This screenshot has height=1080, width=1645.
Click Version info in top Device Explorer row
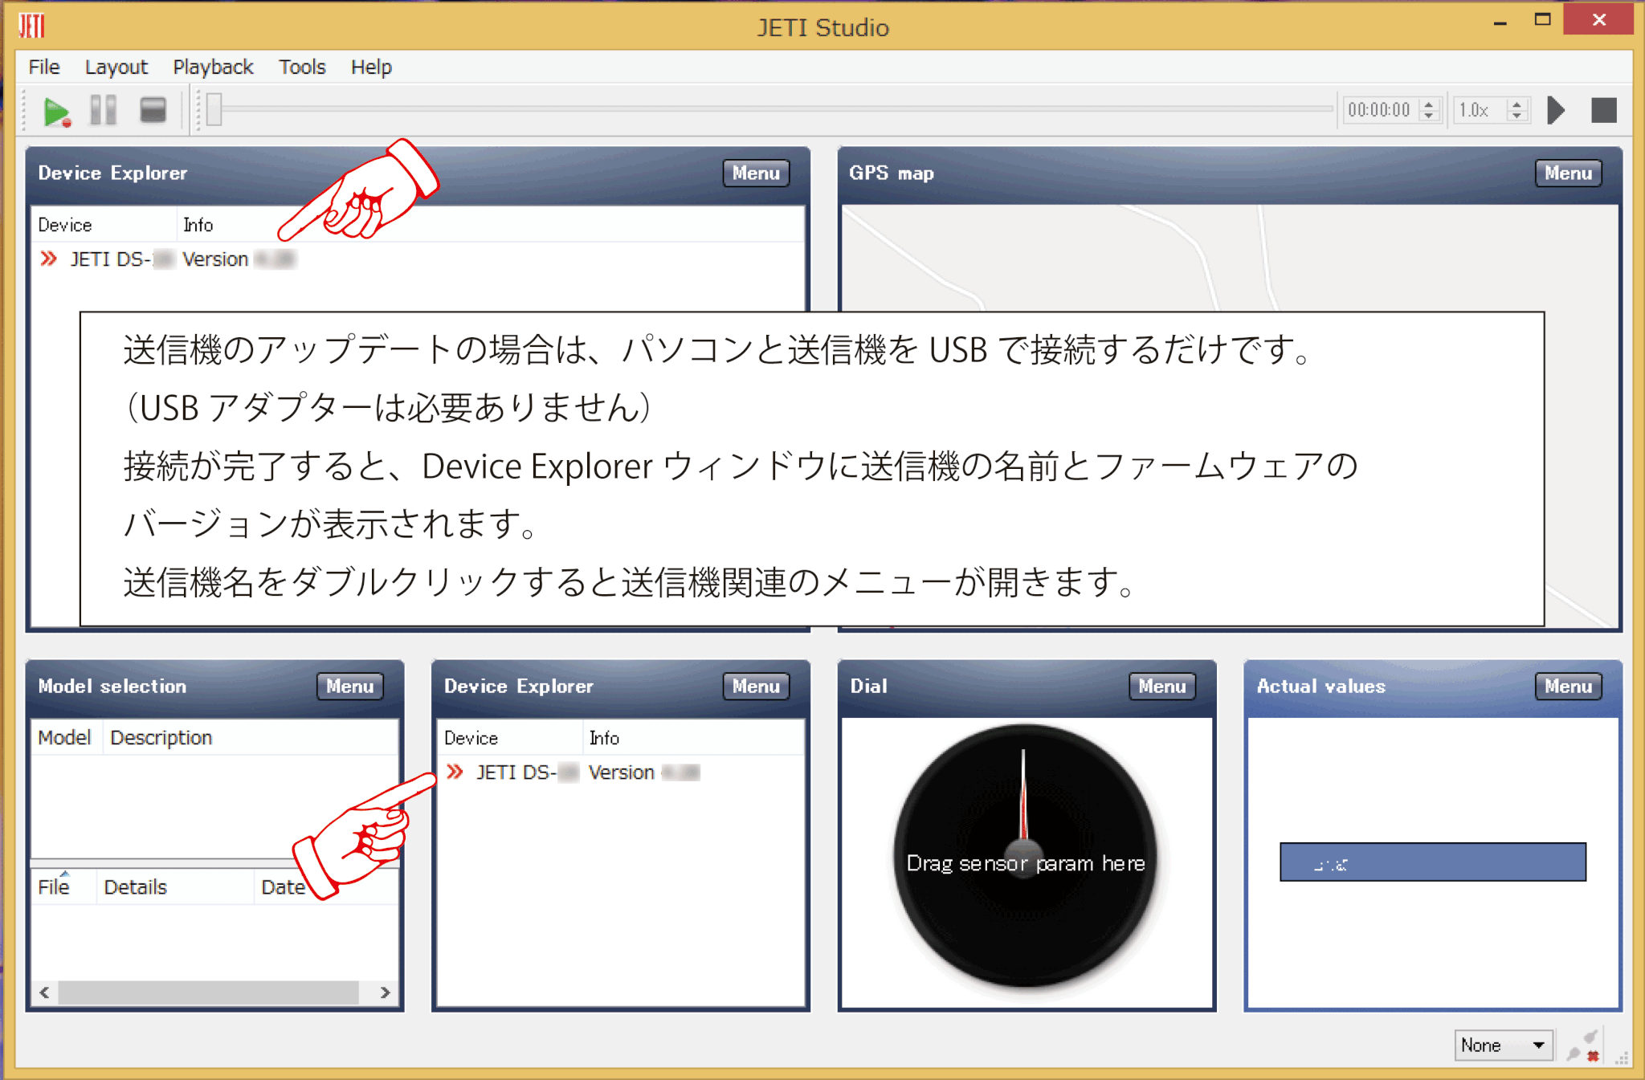[239, 259]
